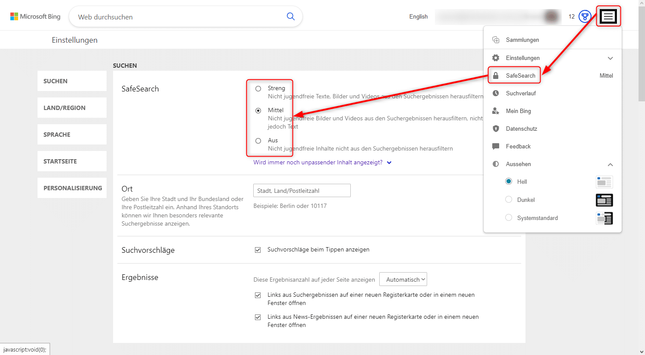Click the Systemstandard theme preview thumbnail
Screen dimensions: 645x355
[604, 218]
